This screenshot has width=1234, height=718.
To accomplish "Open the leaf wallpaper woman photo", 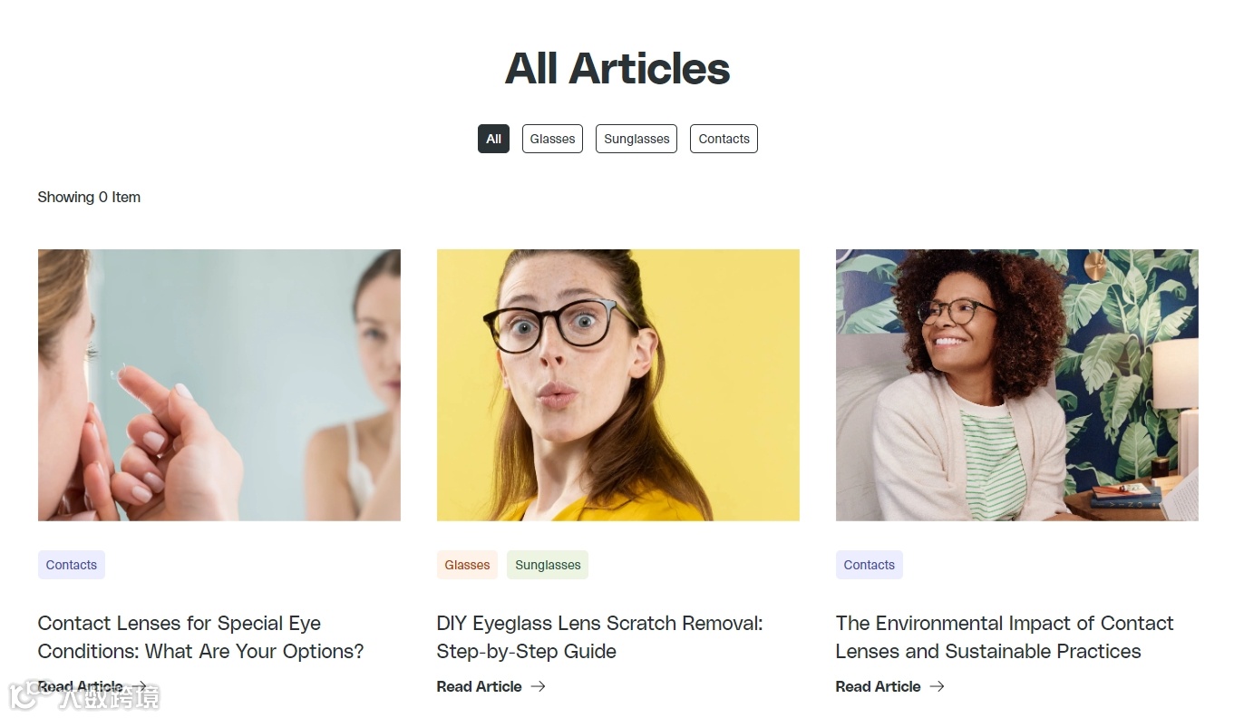I will pos(1017,385).
